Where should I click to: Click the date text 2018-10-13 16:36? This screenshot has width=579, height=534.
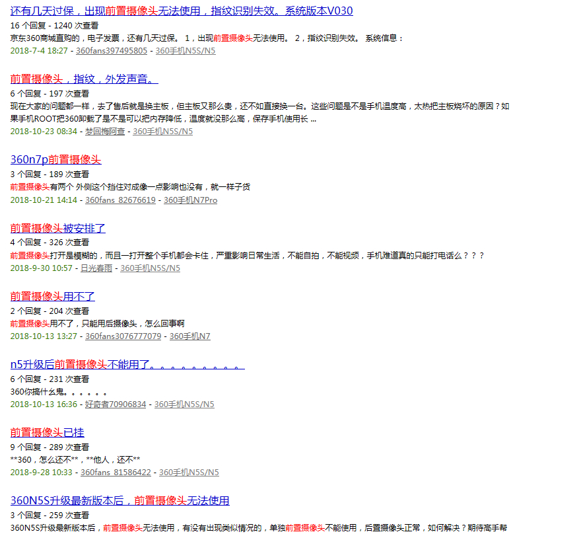tap(44, 404)
